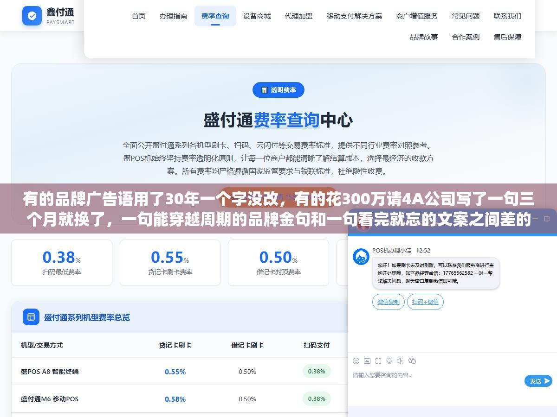Click the 盛付通系列机型费率总览 heading
The image size is (557, 417).
point(87,317)
